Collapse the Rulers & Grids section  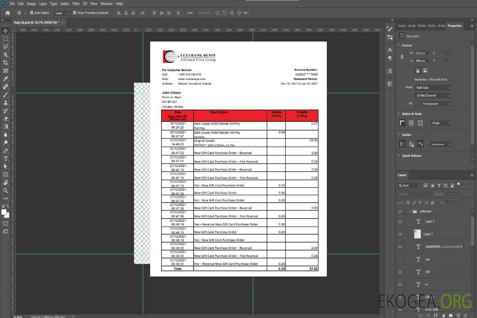coord(399,114)
